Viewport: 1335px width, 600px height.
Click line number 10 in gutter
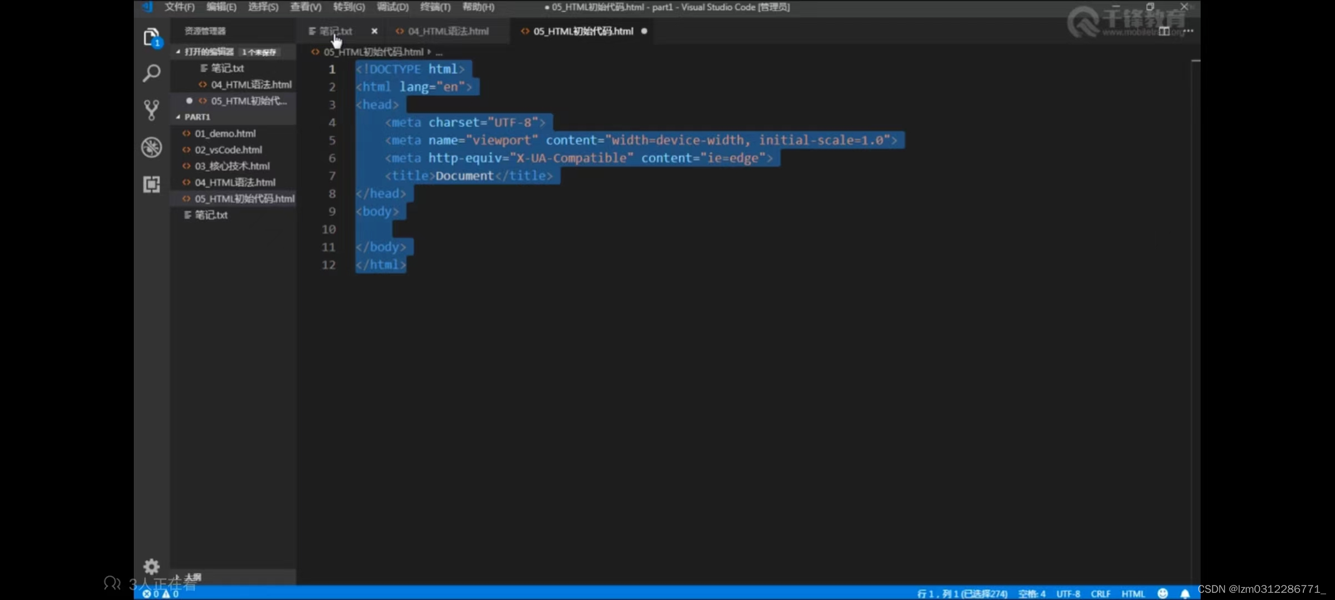(x=329, y=229)
